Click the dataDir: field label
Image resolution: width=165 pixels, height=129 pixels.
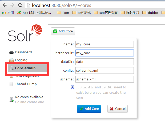[67, 62]
